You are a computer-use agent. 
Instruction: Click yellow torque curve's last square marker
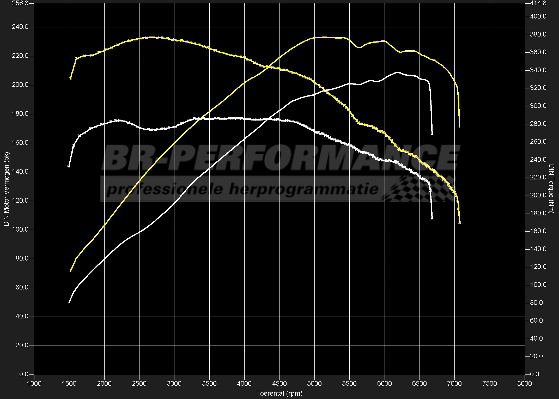(x=459, y=222)
